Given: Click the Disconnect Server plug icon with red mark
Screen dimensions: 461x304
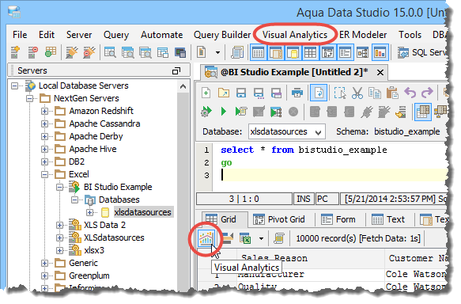Looking at the screenshot, I should point(89,52).
